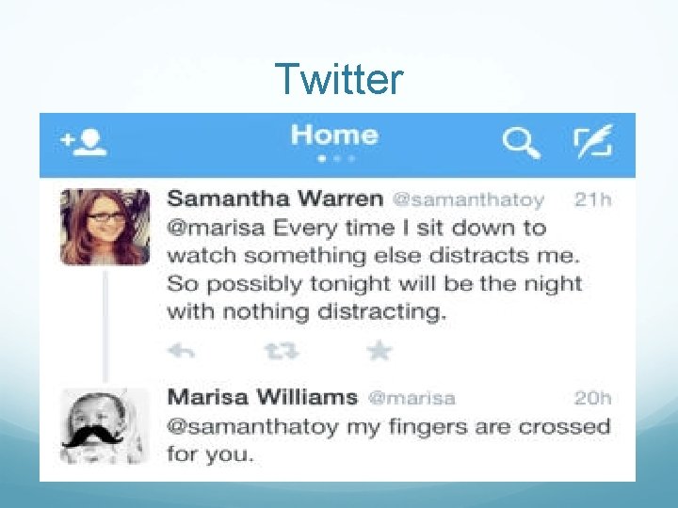
Task: Switch to the second timeline page dot
Action: click(337, 159)
